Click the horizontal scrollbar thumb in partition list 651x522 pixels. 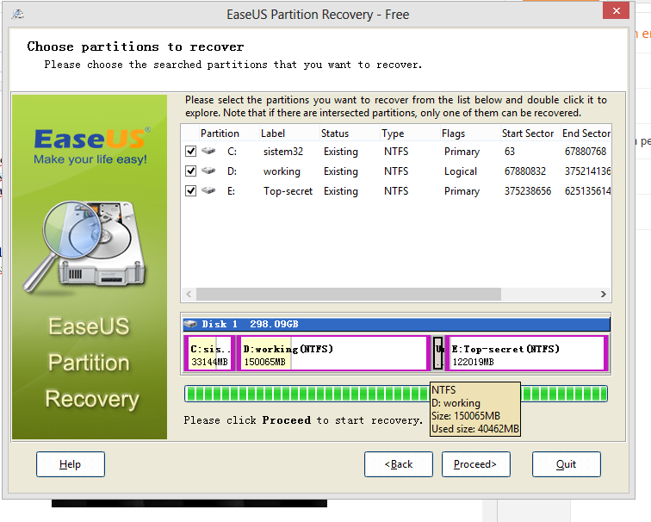349,295
